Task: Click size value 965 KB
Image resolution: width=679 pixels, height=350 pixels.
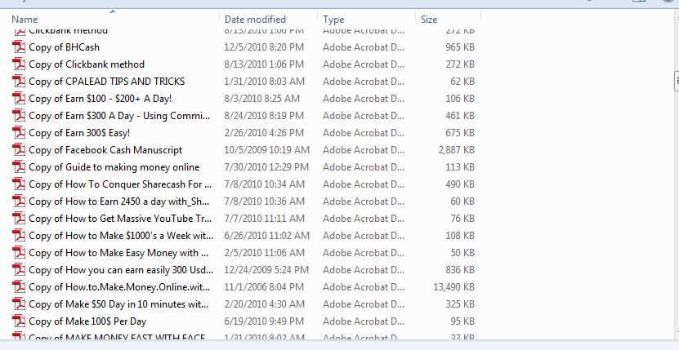Action: (x=460, y=47)
